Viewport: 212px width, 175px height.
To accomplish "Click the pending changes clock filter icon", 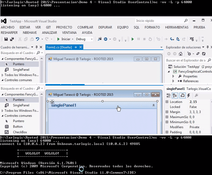I will click(189, 54).
